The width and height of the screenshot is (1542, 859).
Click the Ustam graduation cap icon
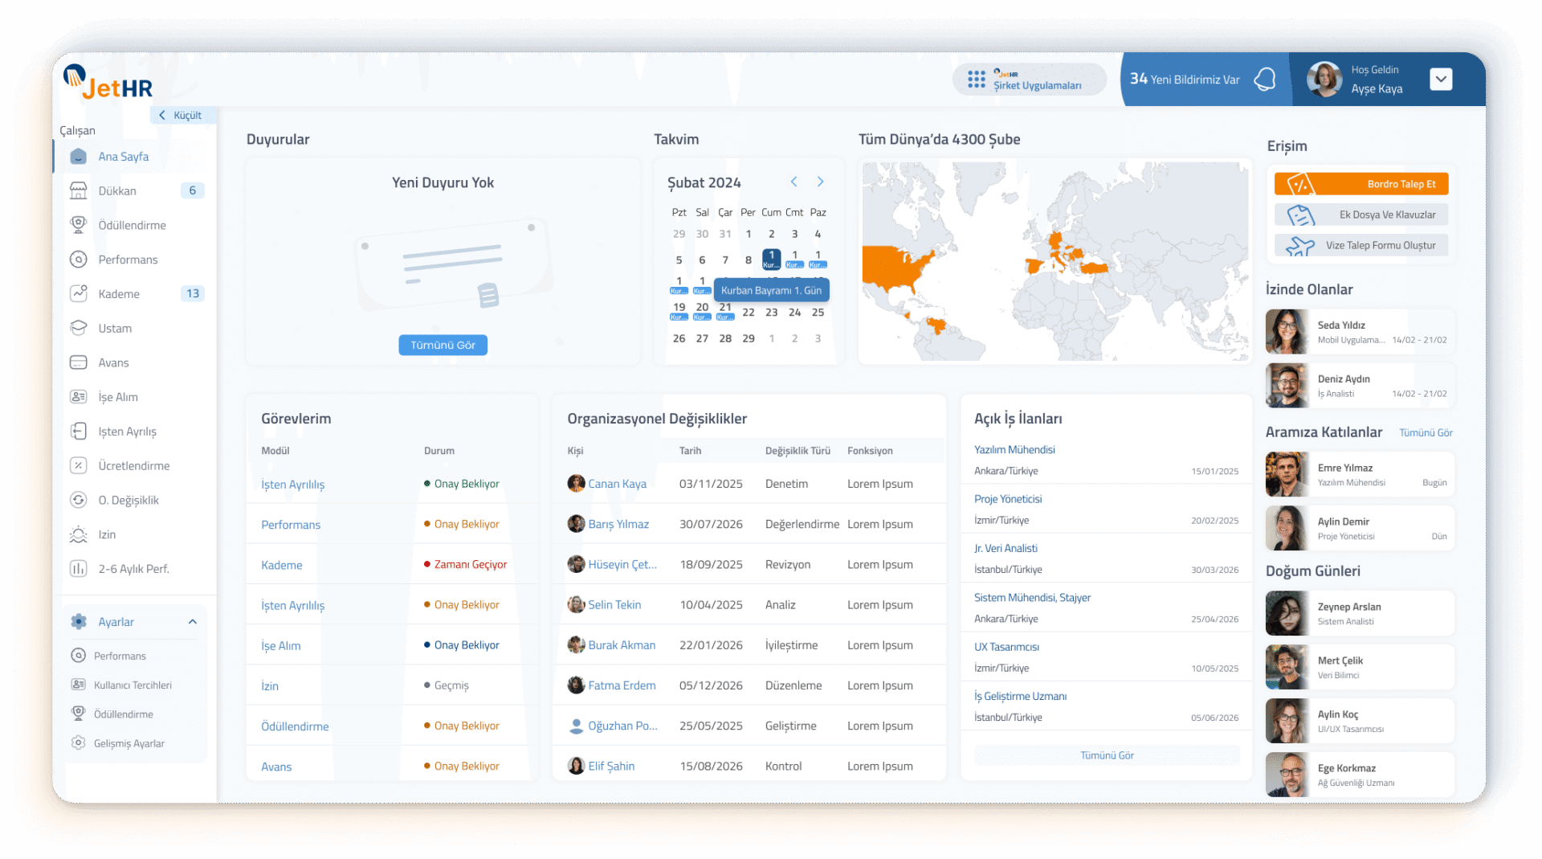pos(79,328)
